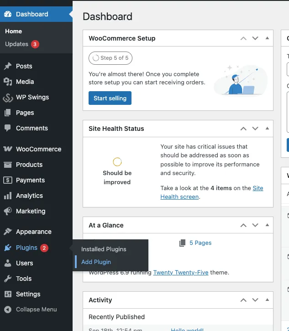Open the Analytics menu label
Viewport: 289px width, 331px height.
pos(29,196)
